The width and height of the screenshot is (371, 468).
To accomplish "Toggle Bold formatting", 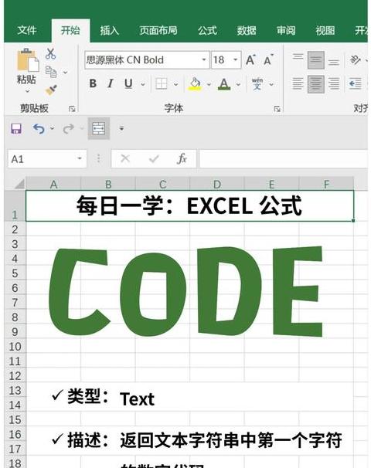I will pos(93,83).
